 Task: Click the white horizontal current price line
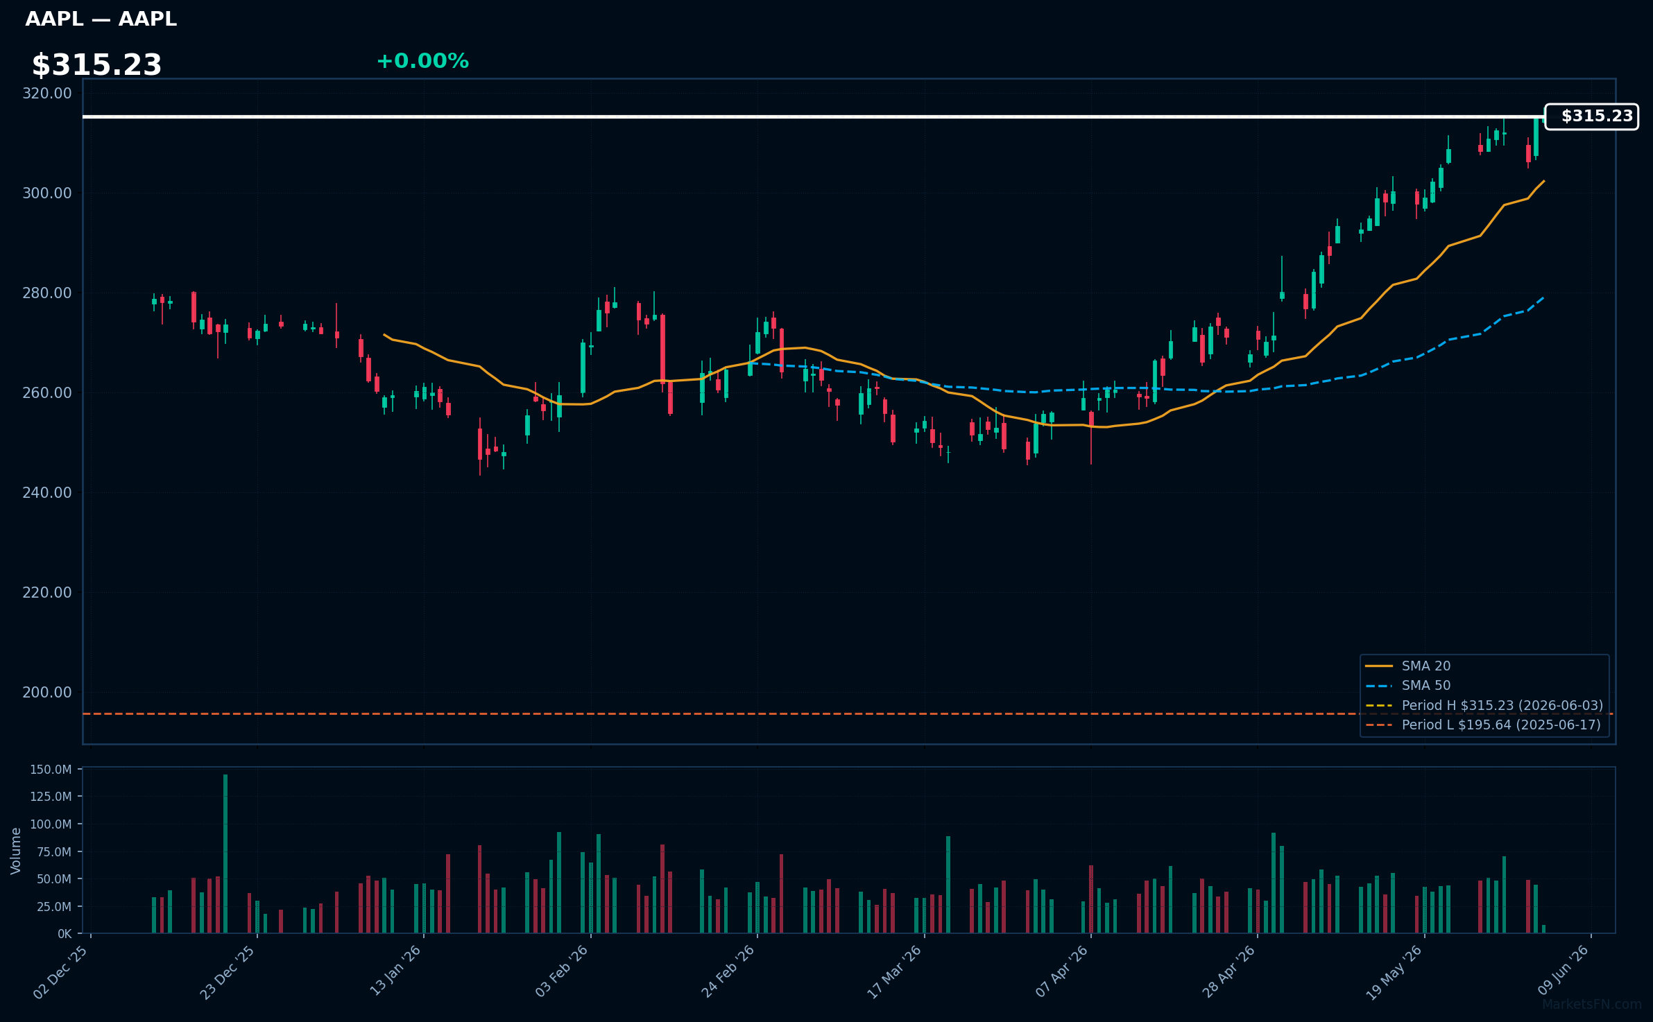[814, 116]
